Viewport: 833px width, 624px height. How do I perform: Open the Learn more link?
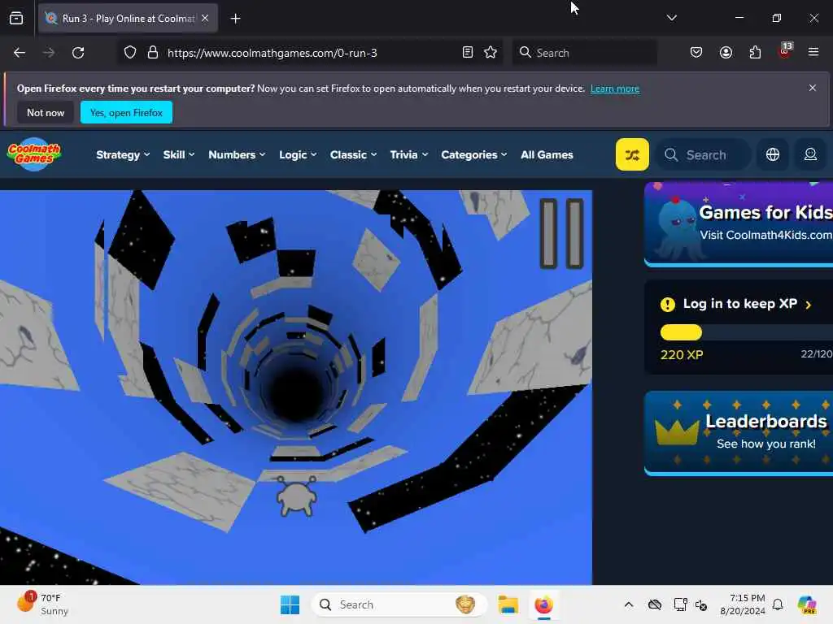click(x=615, y=89)
